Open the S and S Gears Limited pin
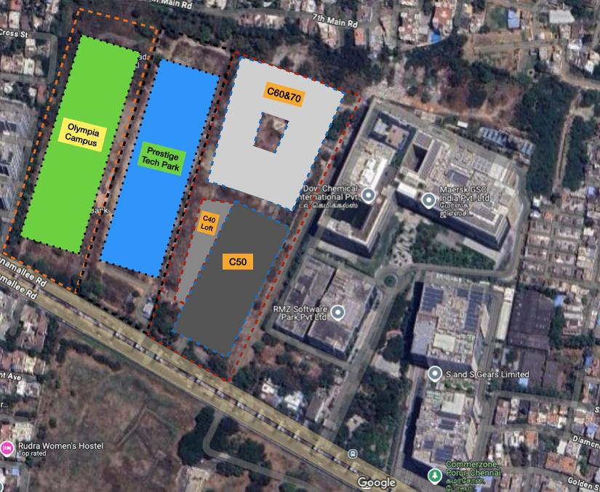This screenshot has width=600, height=492. pos(434,374)
